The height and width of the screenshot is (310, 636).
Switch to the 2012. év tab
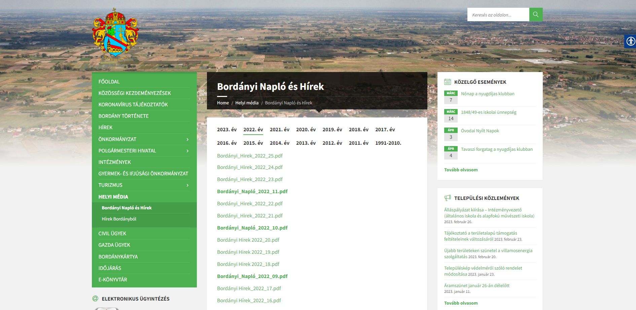click(332, 143)
